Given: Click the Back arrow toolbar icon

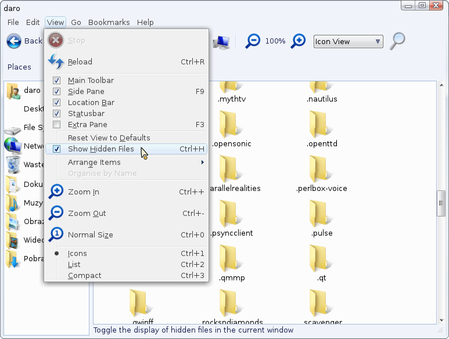Looking at the screenshot, I should (14, 41).
